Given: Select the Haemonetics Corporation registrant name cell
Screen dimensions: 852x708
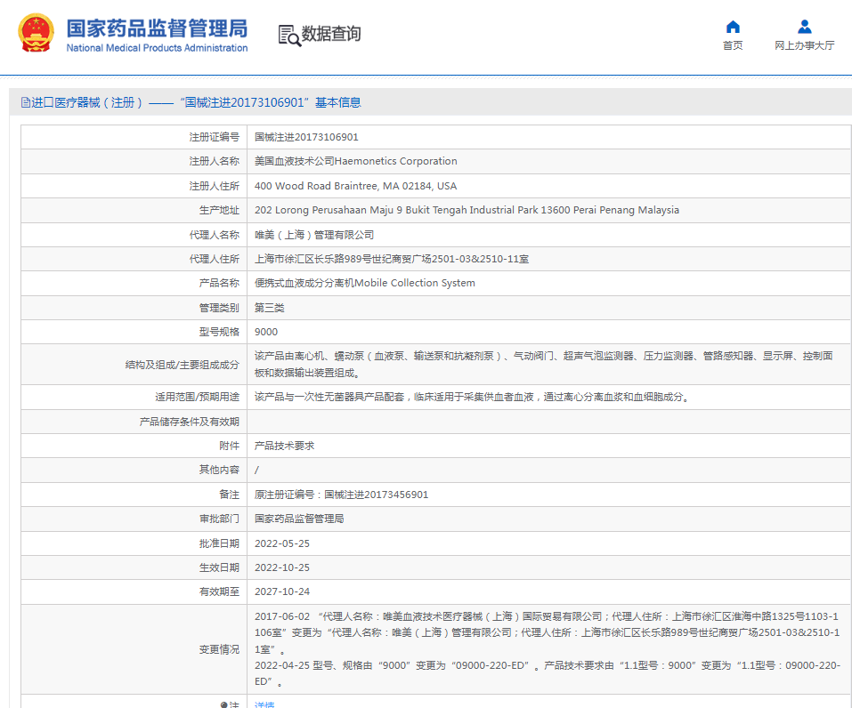Looking at the screenshot, I should (x=355, y=162).
